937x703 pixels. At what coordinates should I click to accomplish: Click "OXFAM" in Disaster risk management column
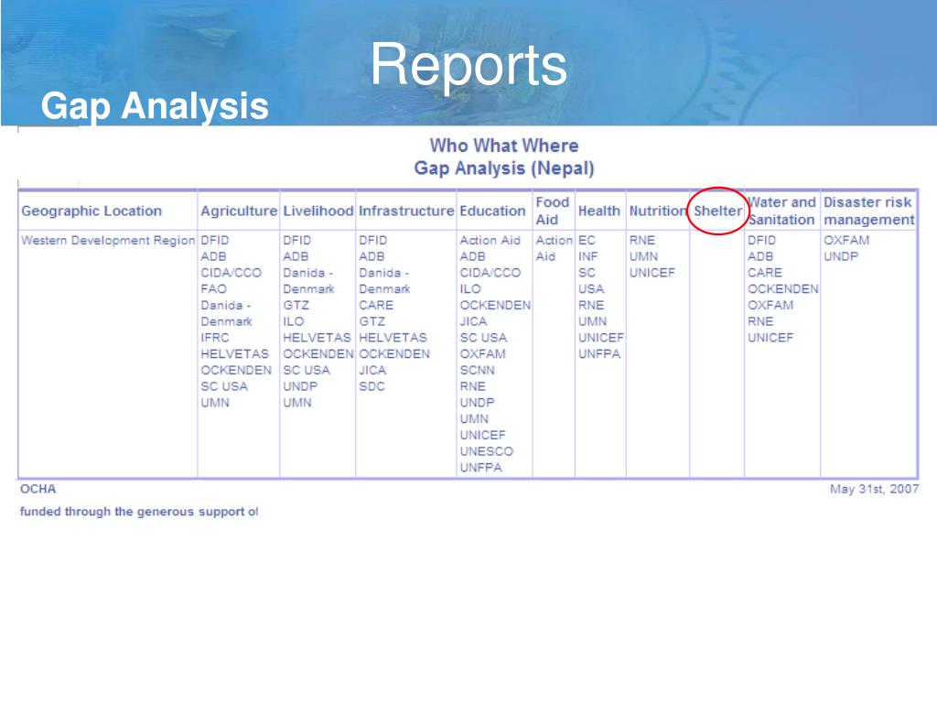pos(846,241)
